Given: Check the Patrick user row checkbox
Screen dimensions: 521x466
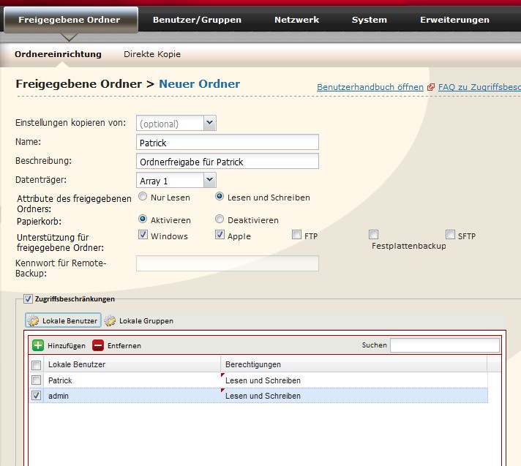Looking at the screenshot, I should click(36, 380).
